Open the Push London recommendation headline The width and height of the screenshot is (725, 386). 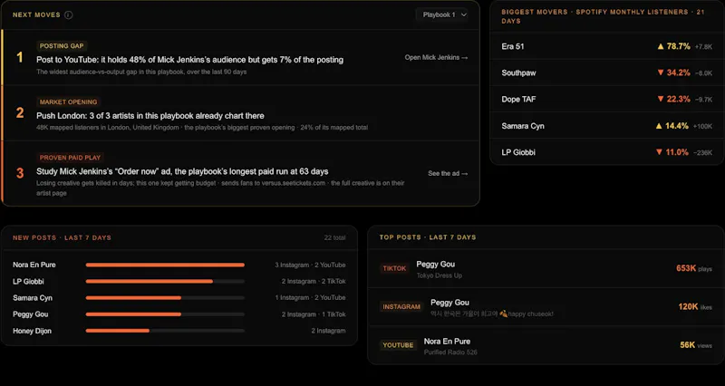tap(150, 116)
